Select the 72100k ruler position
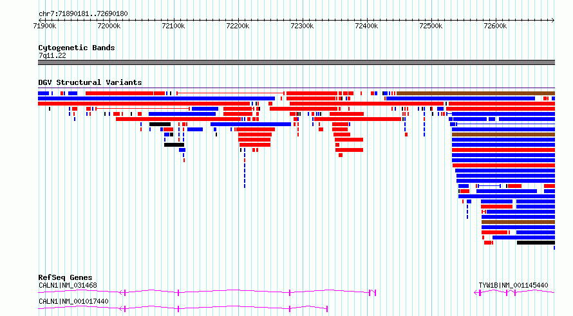573x316 pixels. coord(173,26)
